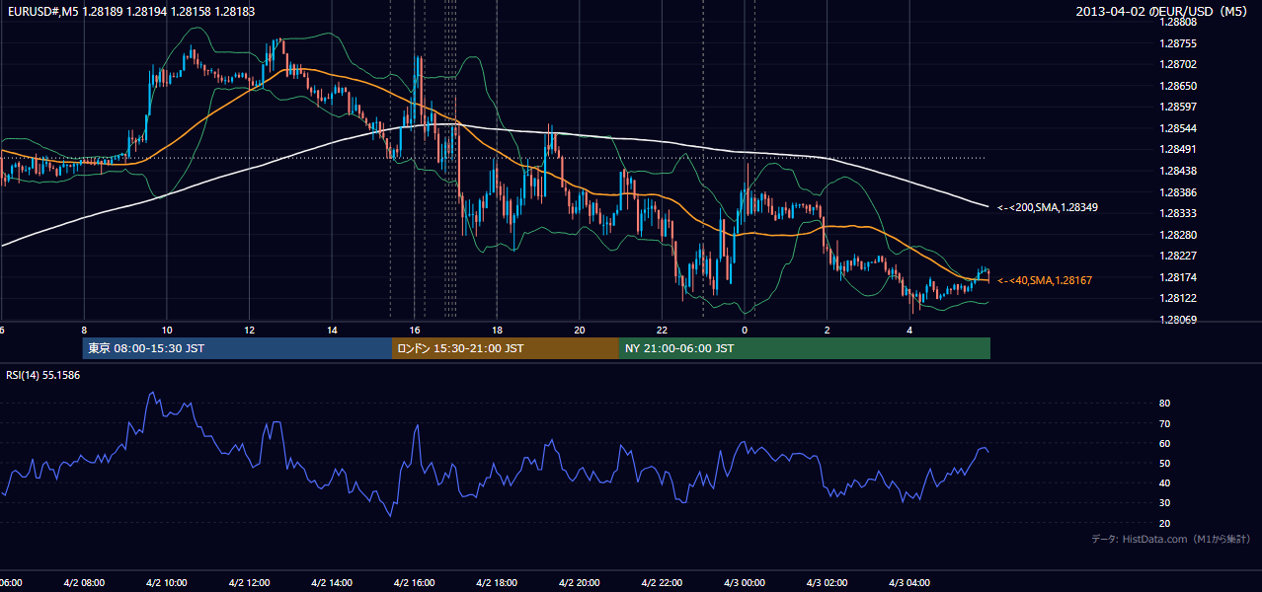Screen dimensions: 1262x592
Task: Click the 4/2 16:00 time axis label
Action: click(x=414, y=583)
